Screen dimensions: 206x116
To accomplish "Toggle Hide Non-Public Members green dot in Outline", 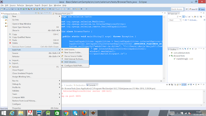I will [190, 49].
